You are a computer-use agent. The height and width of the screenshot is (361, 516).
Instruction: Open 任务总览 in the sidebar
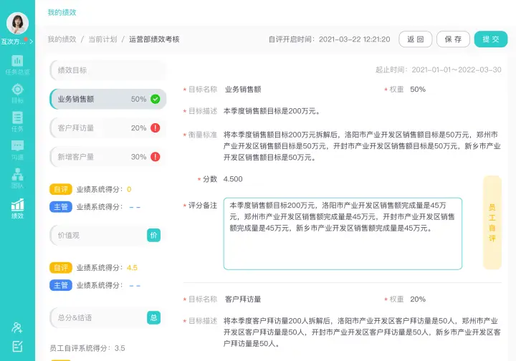(x=17, y=64)
